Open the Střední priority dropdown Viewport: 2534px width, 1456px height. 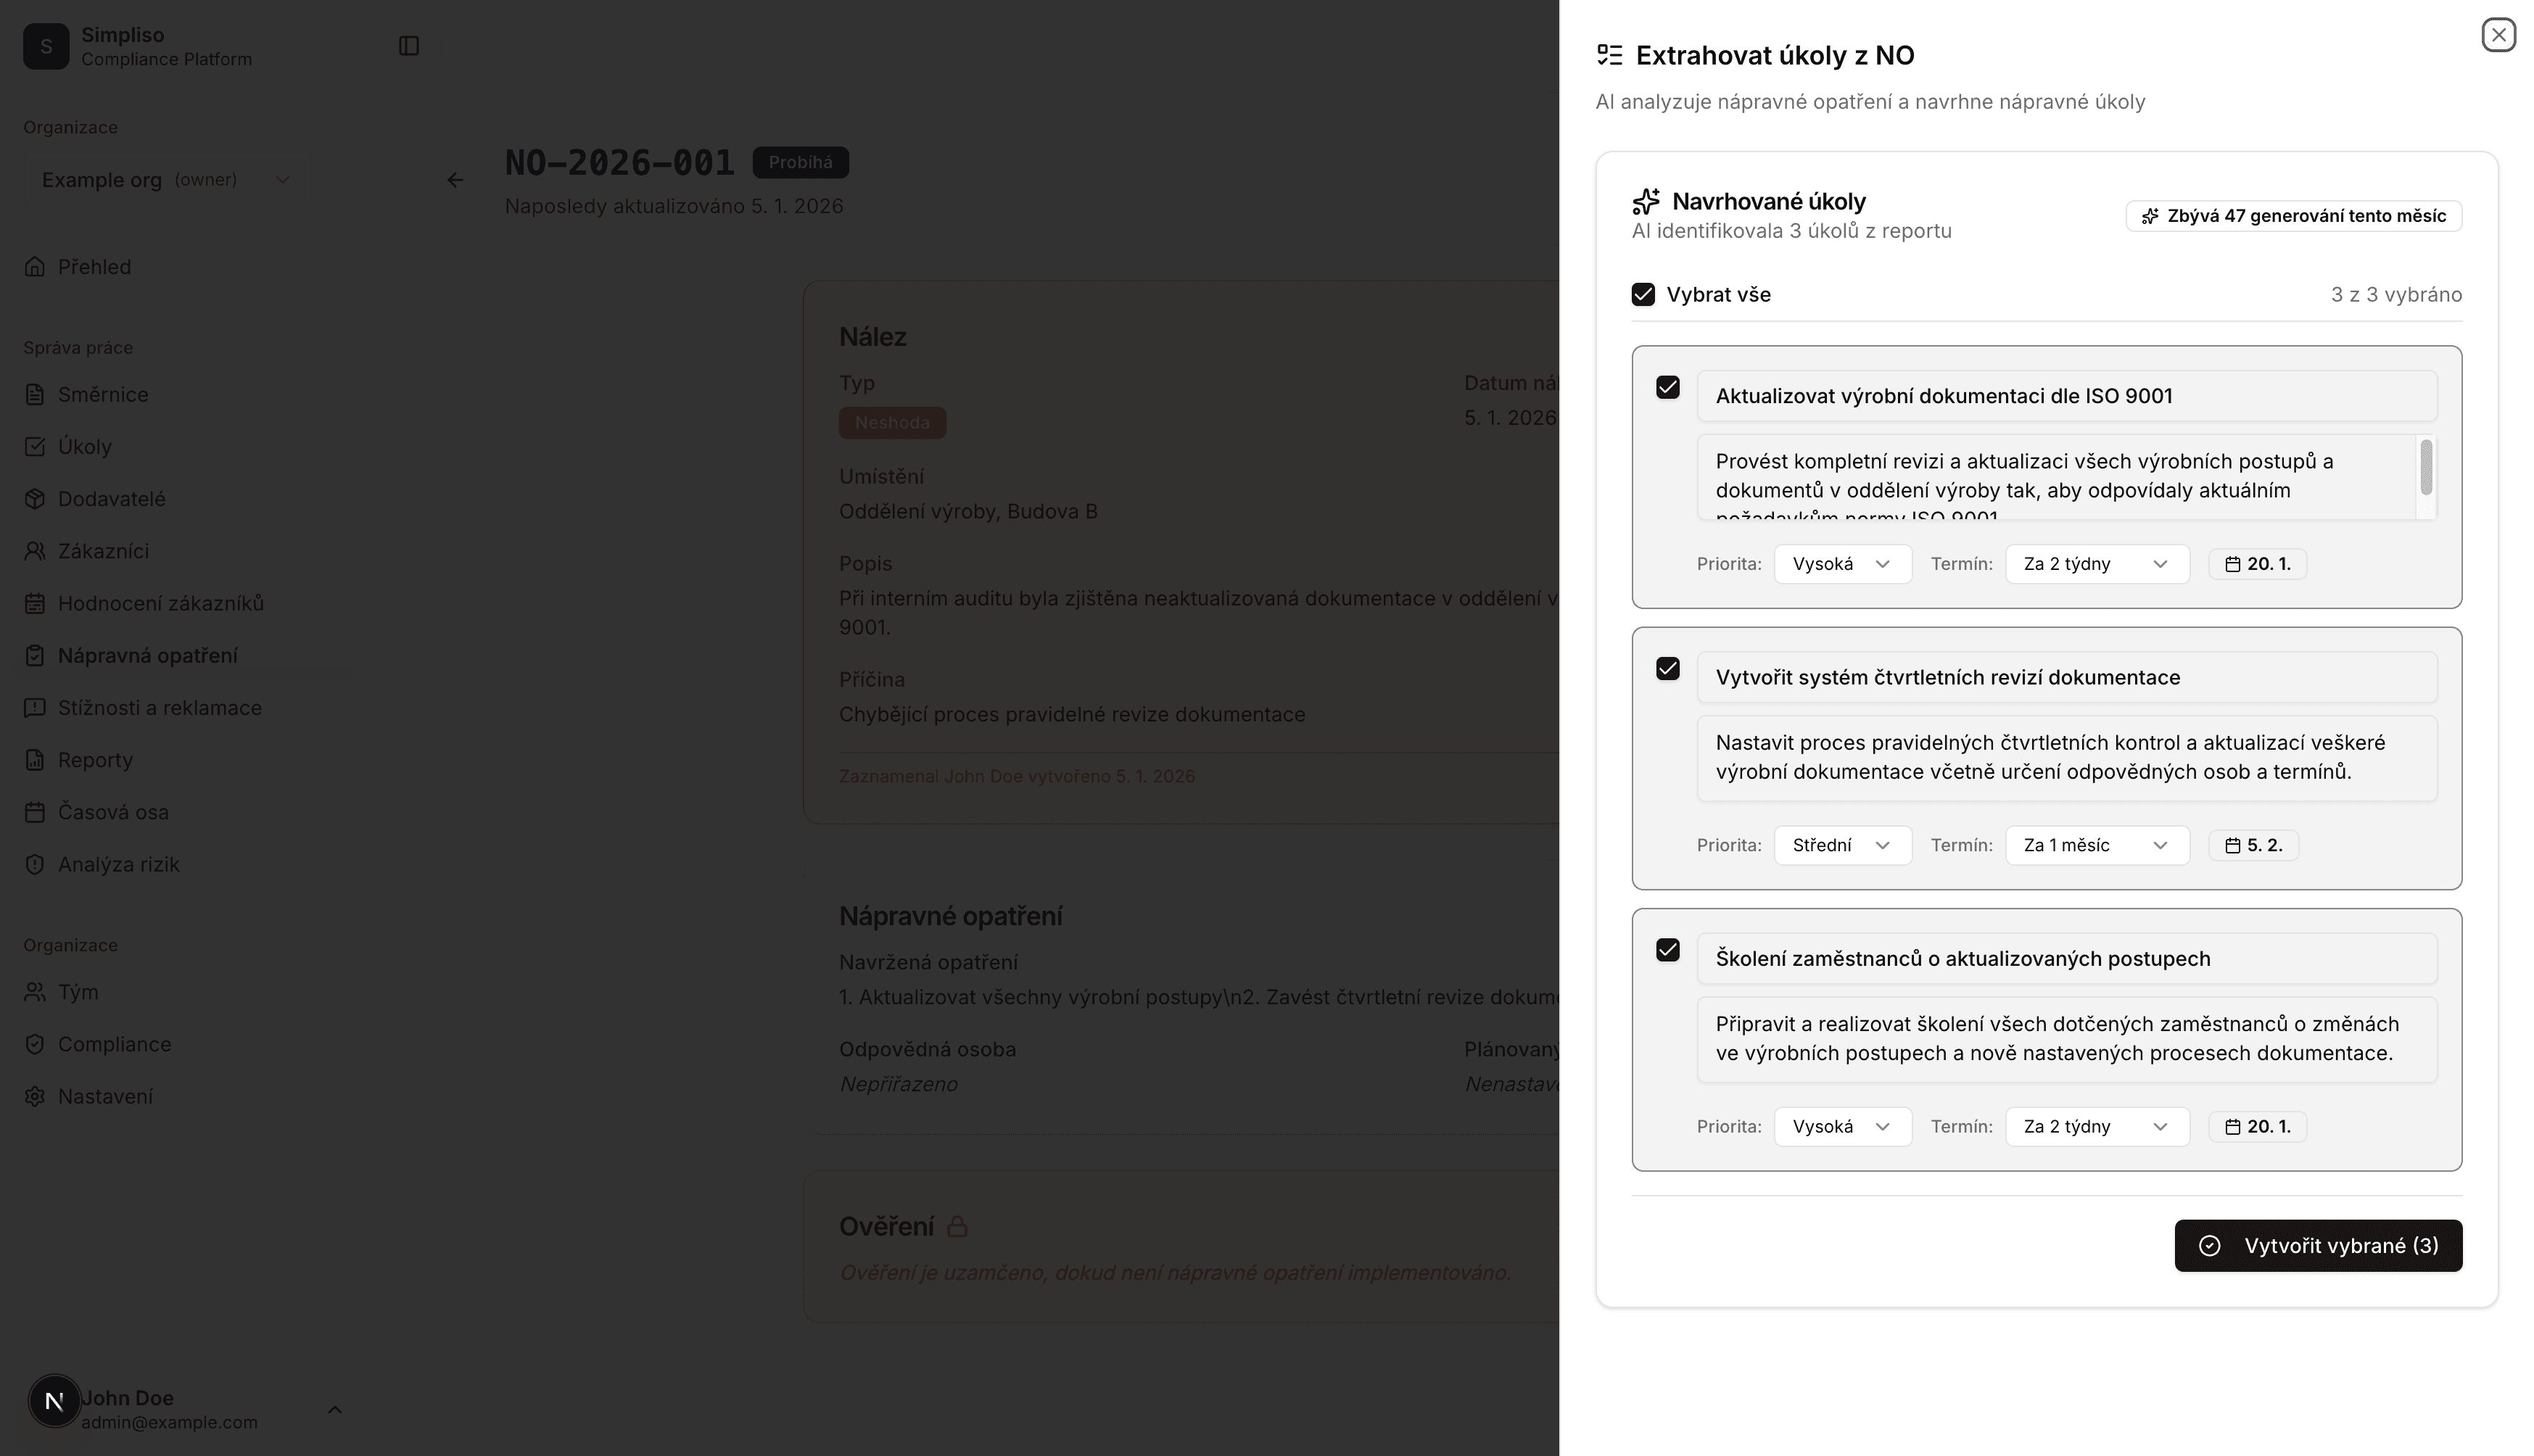pyautogui.click(x=1842, y=845)
